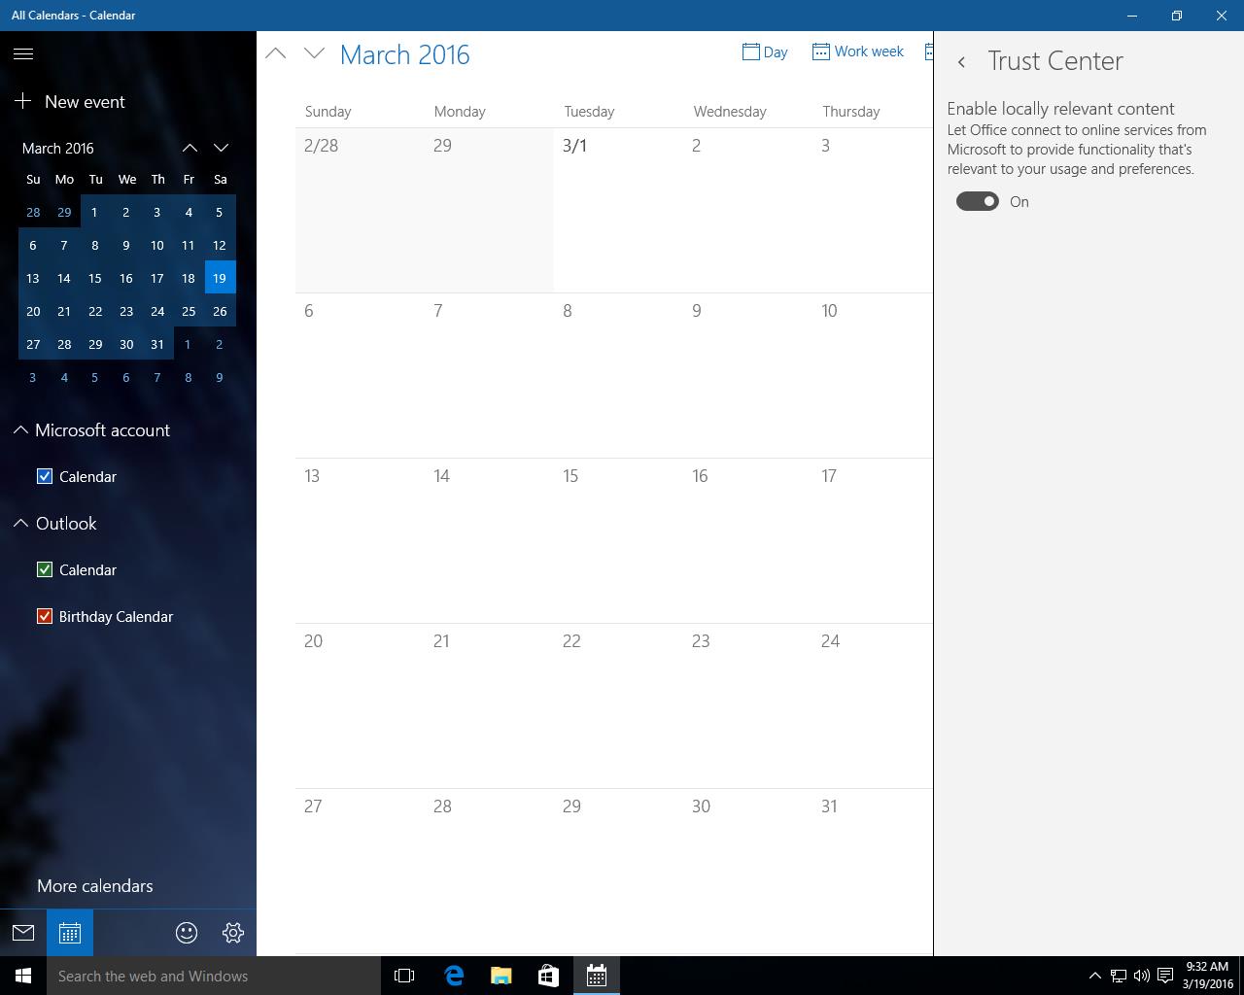1244x995 pixels.
Task: Uncheck Microsoft account Calendar checkbox
Action: coord(45,476)
